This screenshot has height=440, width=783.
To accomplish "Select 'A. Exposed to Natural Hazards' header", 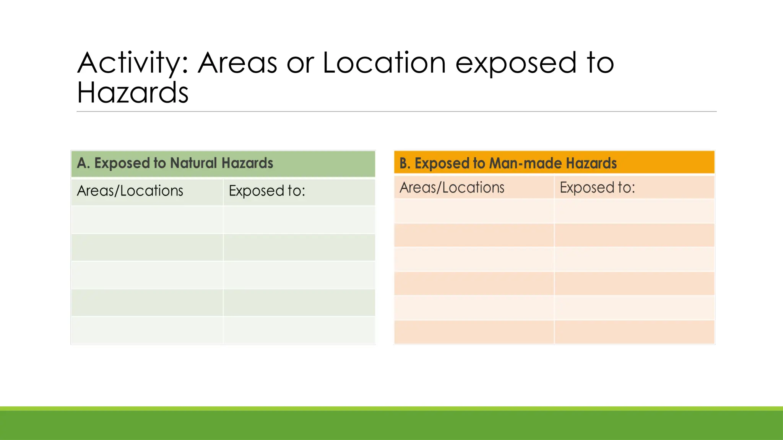I will pyautogui.click(x=175, y=163).
